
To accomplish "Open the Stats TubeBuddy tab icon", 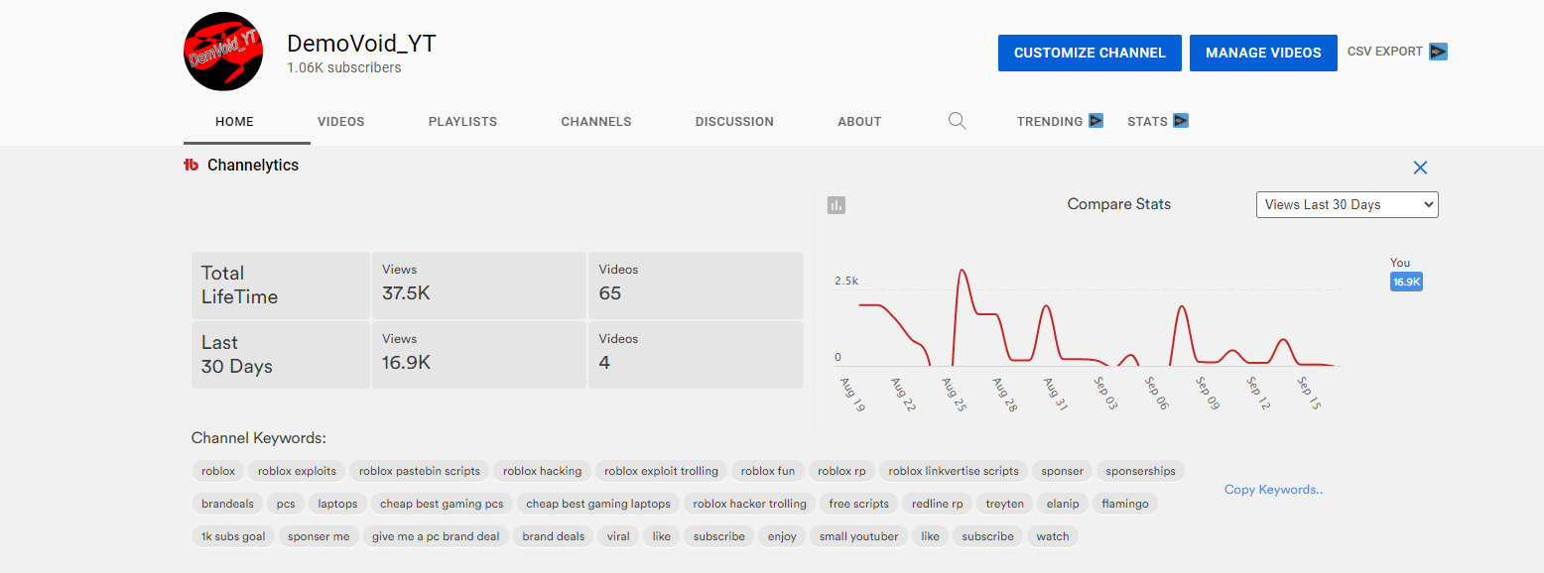I will (x=1180, y=121).
